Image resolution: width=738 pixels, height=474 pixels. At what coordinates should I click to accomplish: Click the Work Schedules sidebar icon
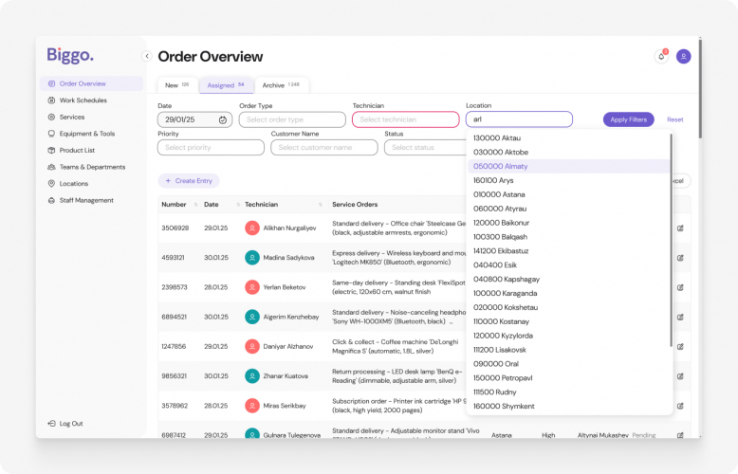(52, 100)
